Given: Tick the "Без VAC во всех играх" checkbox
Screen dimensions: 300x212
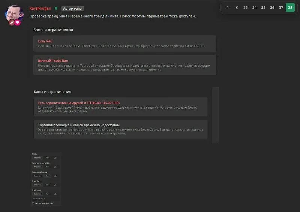Looking at the screenshot, I should [x=33, y=203].
